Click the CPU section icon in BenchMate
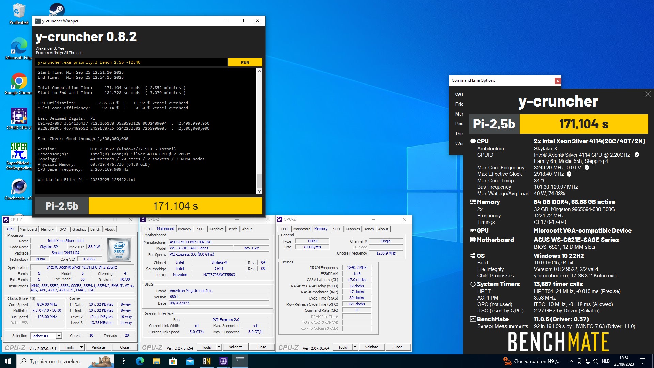This screenshot has height=368, width=654. pyautogui.click(x=473, y=141)
